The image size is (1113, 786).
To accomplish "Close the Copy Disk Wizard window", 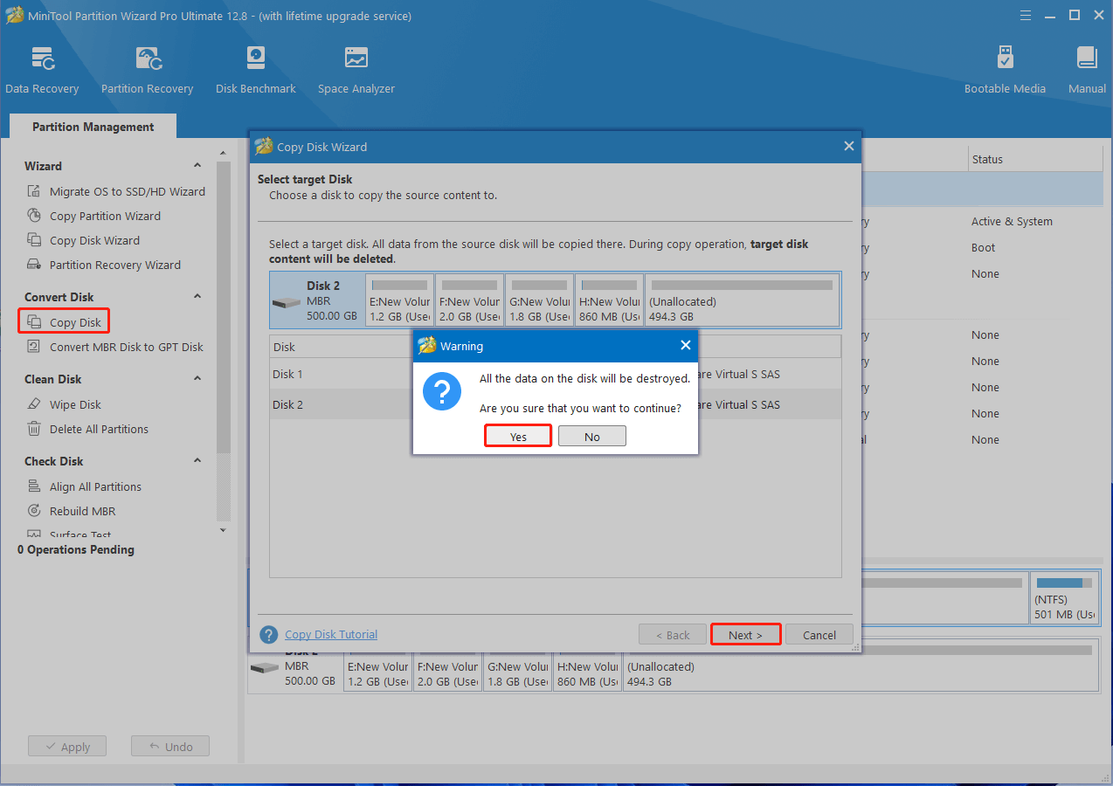I will point(848,147).
